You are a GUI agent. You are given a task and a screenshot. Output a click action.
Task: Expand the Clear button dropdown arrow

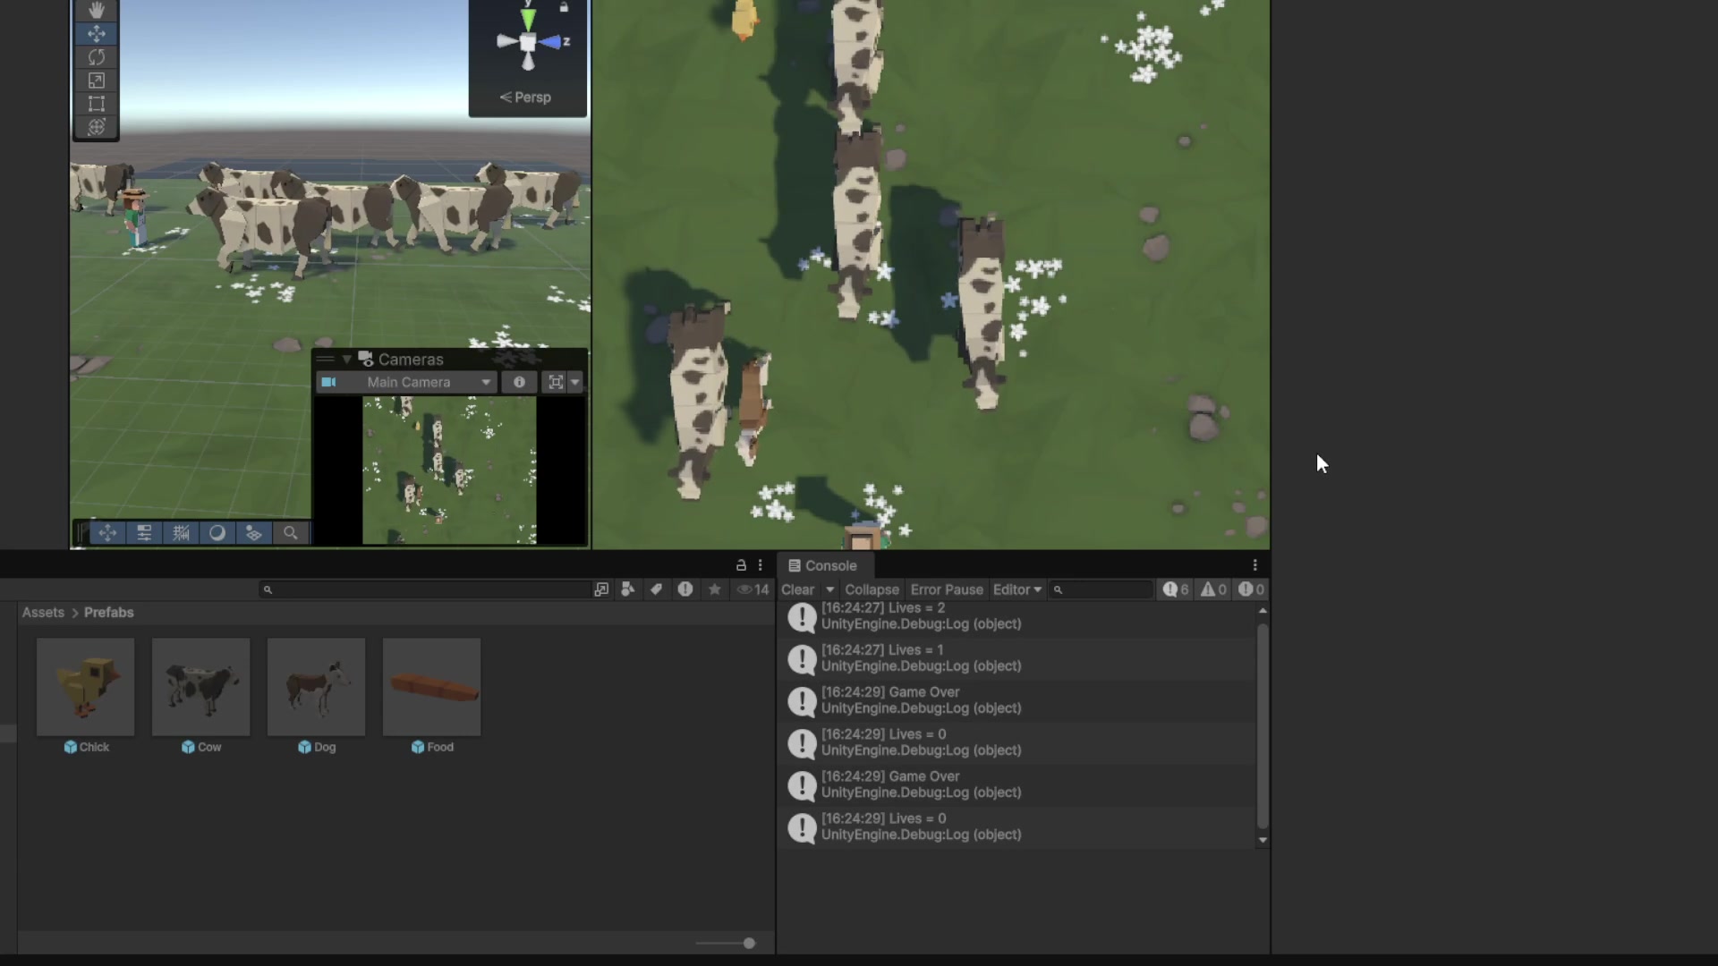tap(829, 589)
